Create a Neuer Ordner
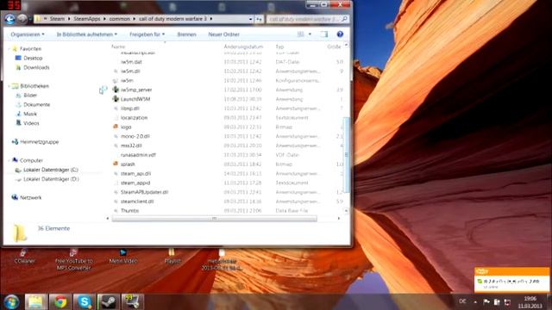 pyautogui.click(x=224, y=34)
